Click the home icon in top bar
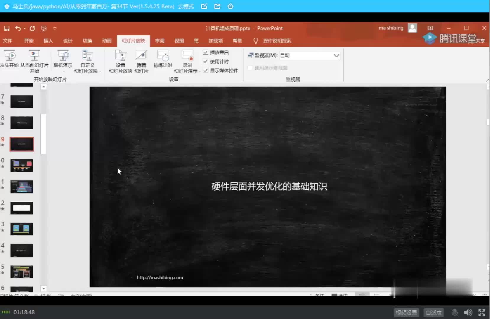The image size is (490, 319). [231, 6]
